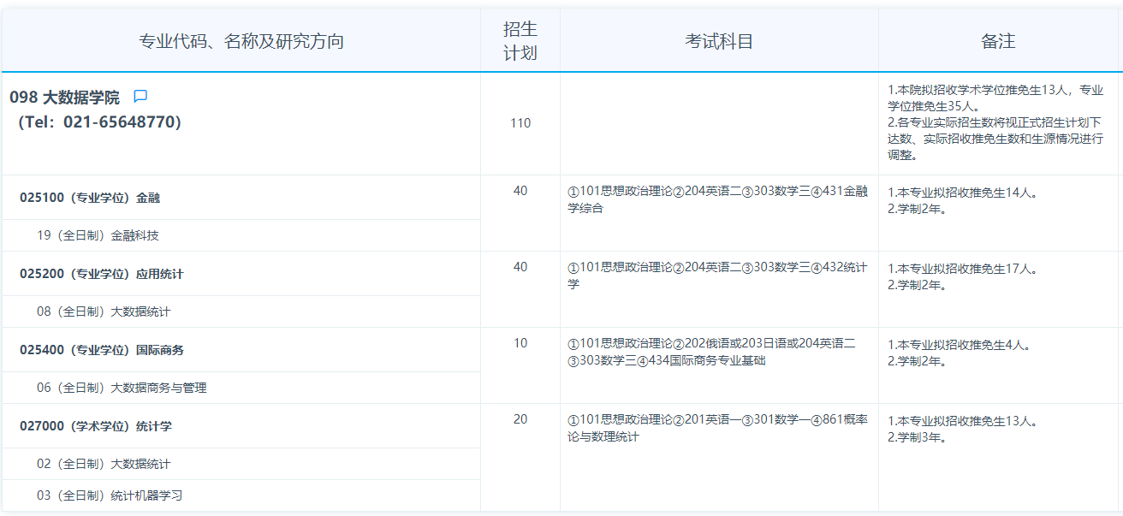Click the exam subjects cell containing 431金融学综合
The width and height of the screenshot is (1123, 516).
coord(717,199)
